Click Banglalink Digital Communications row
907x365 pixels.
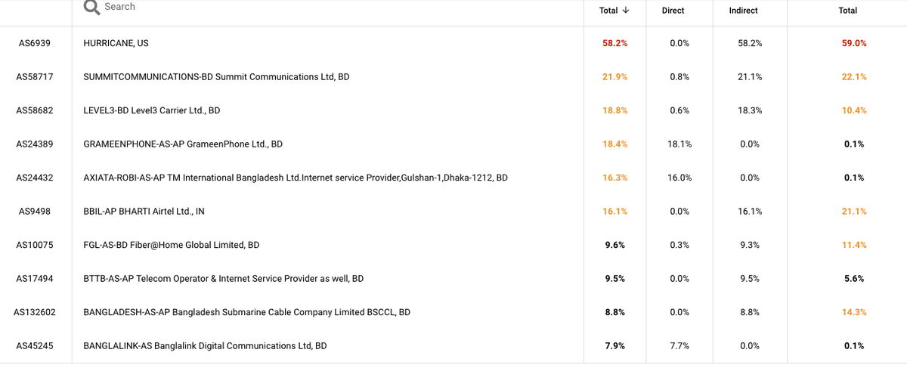tap(205, 345)
